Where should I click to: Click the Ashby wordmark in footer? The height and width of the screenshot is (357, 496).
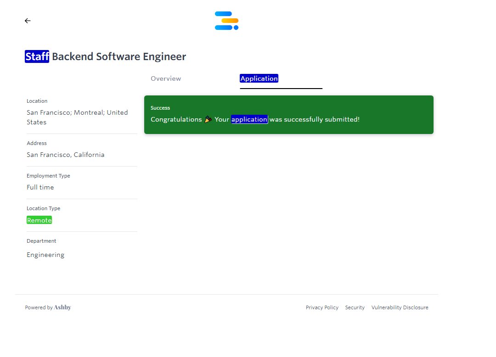[62, 307]
